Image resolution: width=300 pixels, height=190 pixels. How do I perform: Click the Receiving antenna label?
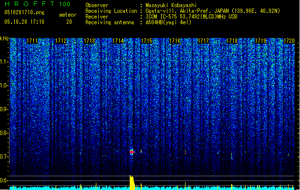tap(110, 22)
